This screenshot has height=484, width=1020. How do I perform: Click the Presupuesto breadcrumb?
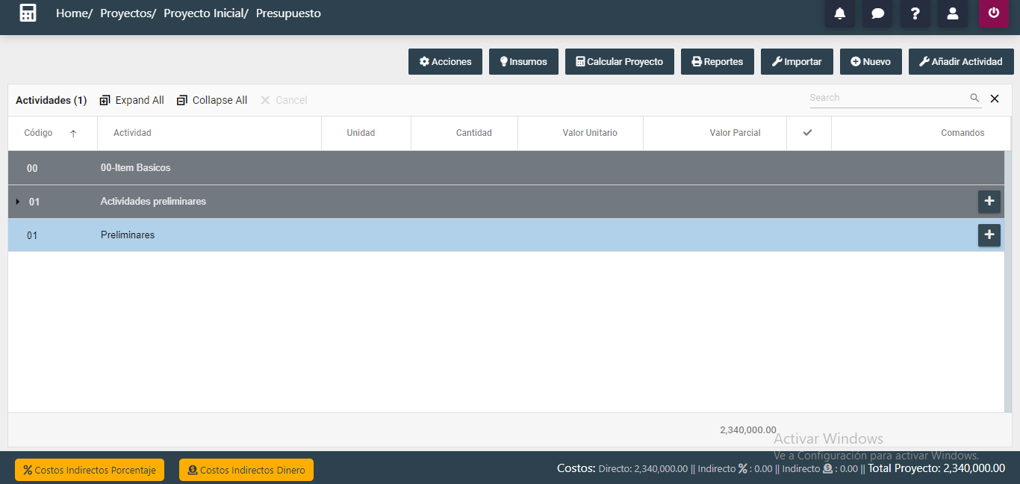[288, 13]
